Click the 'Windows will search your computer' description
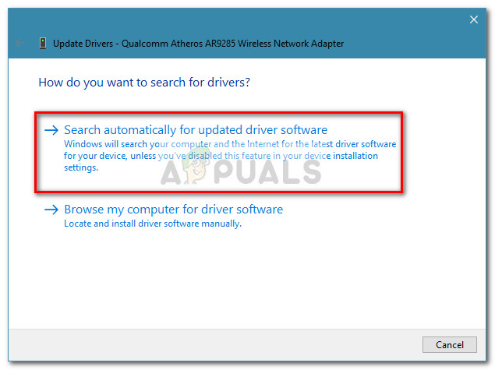Viewport: 495px width, 370px height. tap(230, 156)
